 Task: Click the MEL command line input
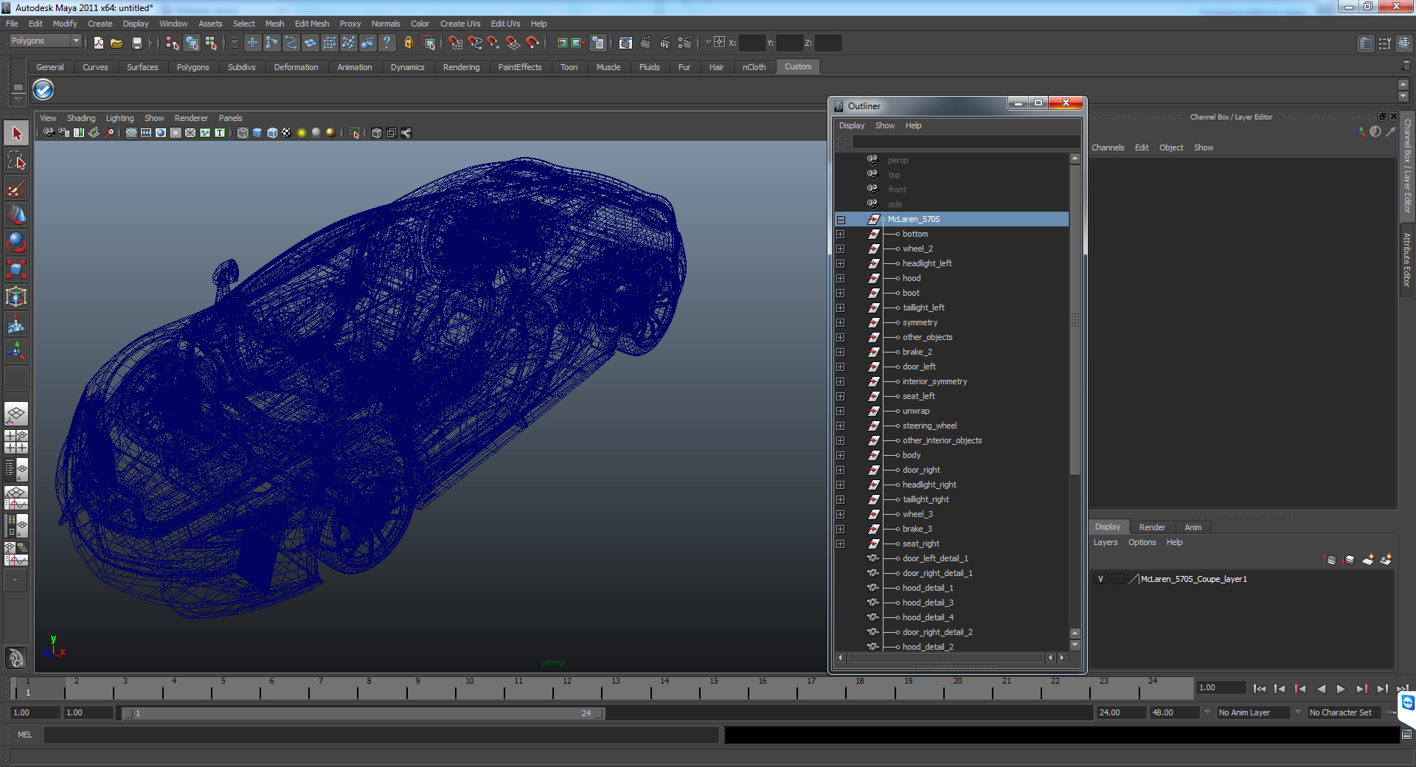[381, 735]
